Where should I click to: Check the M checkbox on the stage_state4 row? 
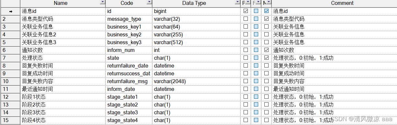pos(267,120)
